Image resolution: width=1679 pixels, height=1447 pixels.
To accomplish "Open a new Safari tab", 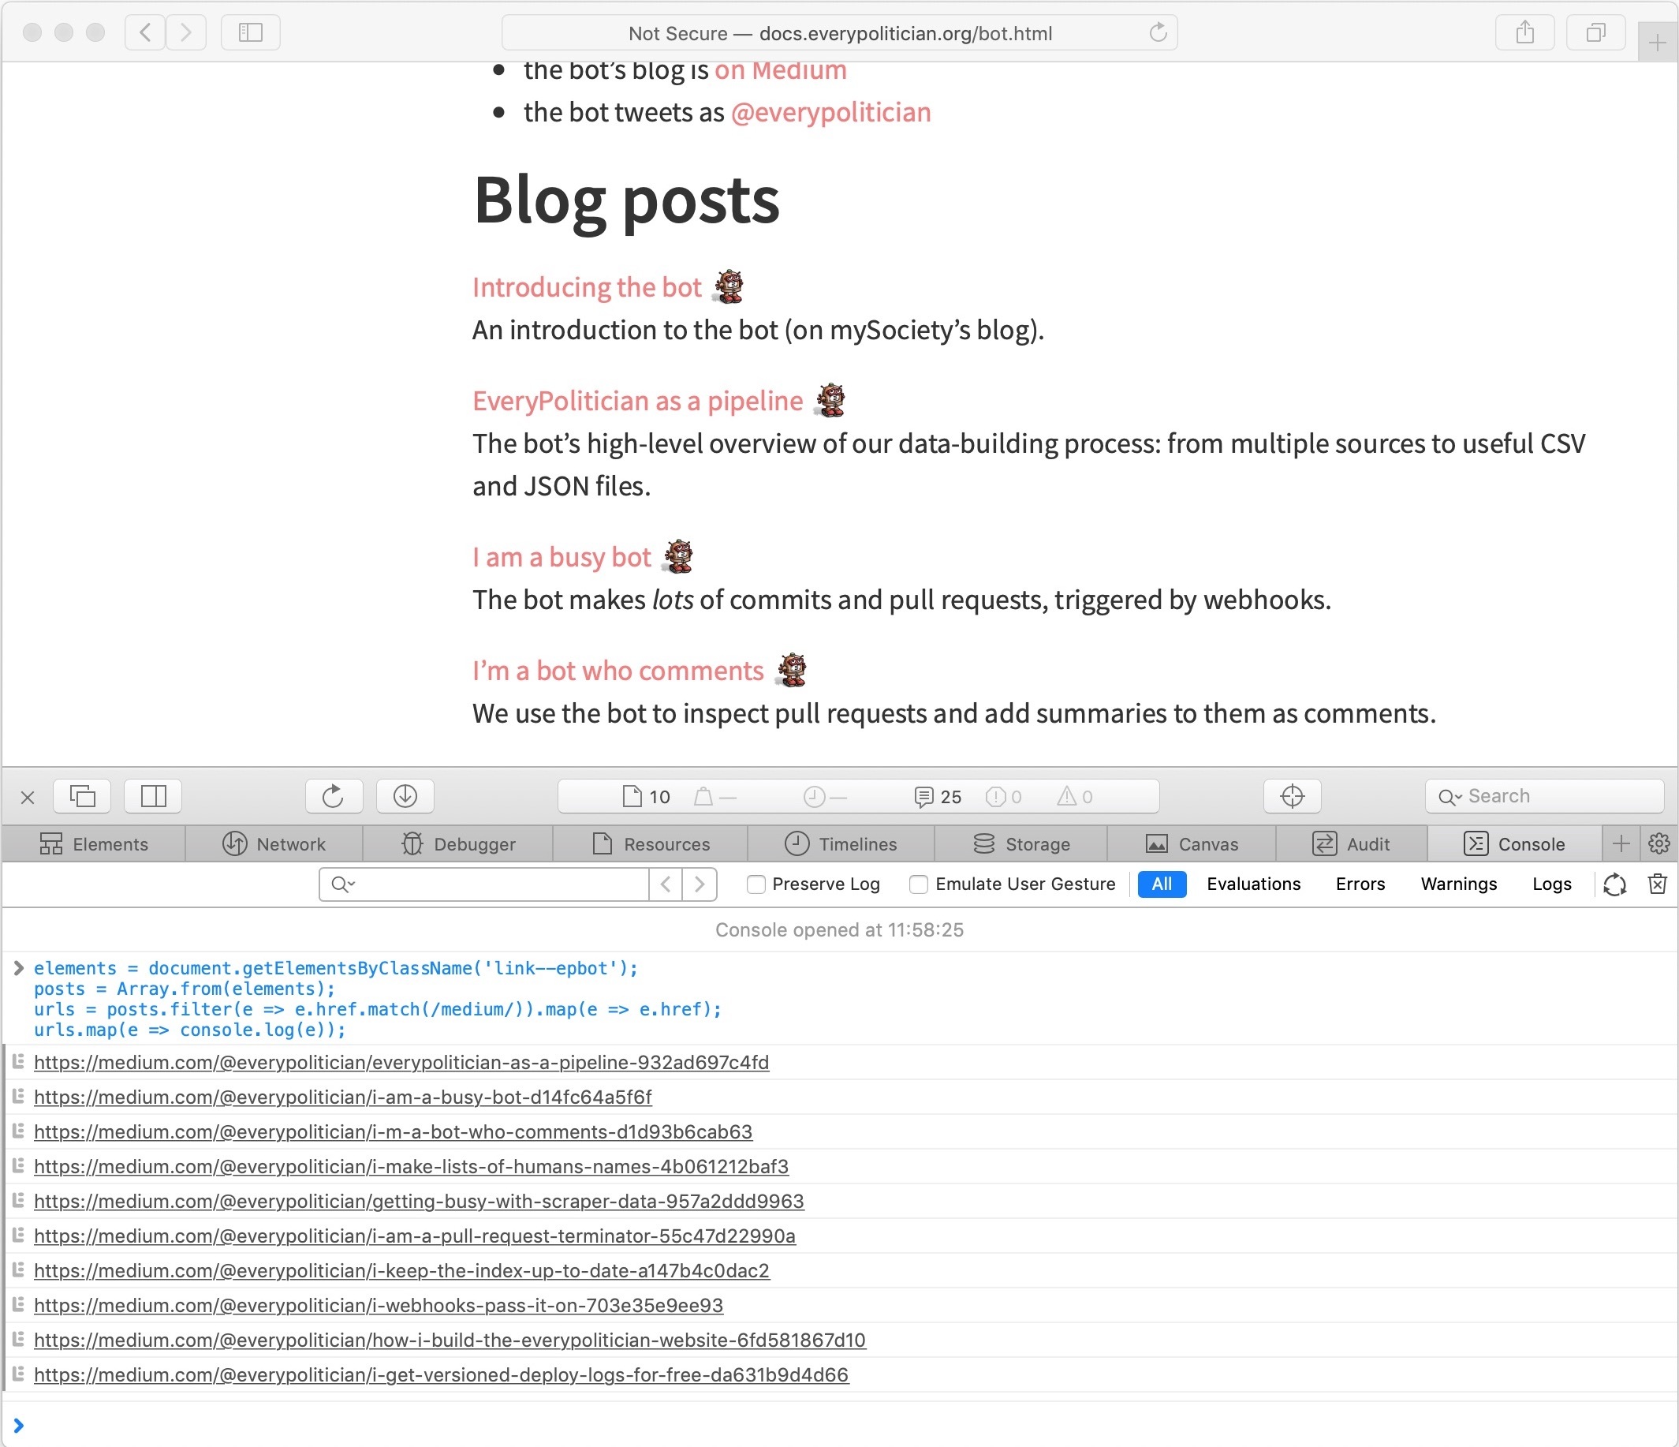I will tap(1657, 43).
